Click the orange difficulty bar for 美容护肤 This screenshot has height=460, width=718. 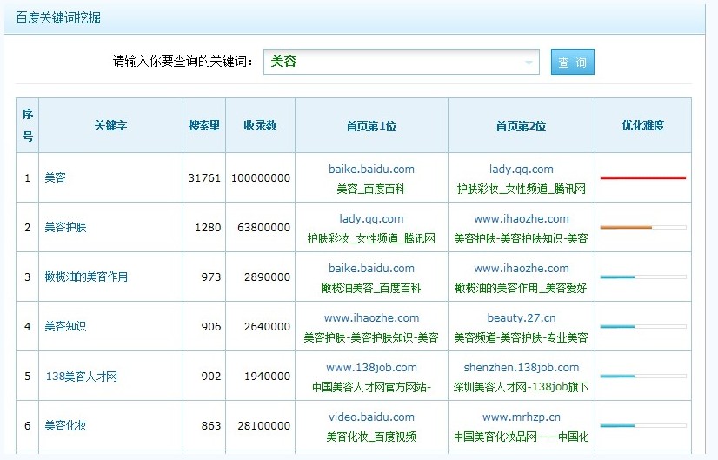point(626,227)
